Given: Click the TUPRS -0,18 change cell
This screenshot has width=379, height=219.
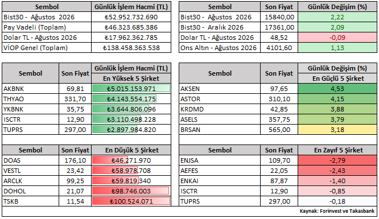Looking at the screenshot, I should [x=337, y=201].
